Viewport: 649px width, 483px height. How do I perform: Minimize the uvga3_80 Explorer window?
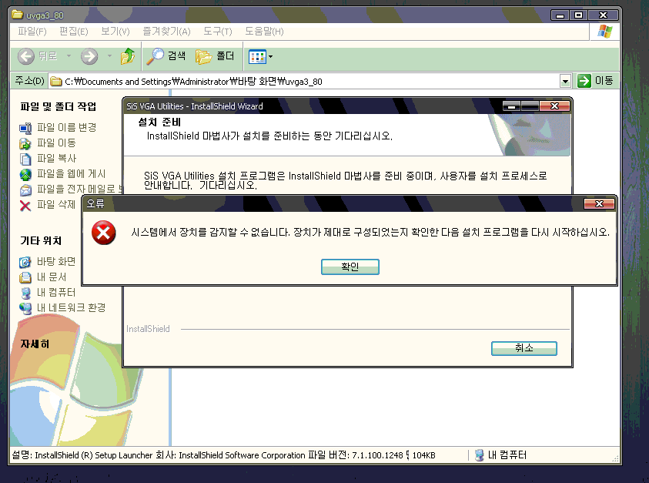tap(560, 15)
